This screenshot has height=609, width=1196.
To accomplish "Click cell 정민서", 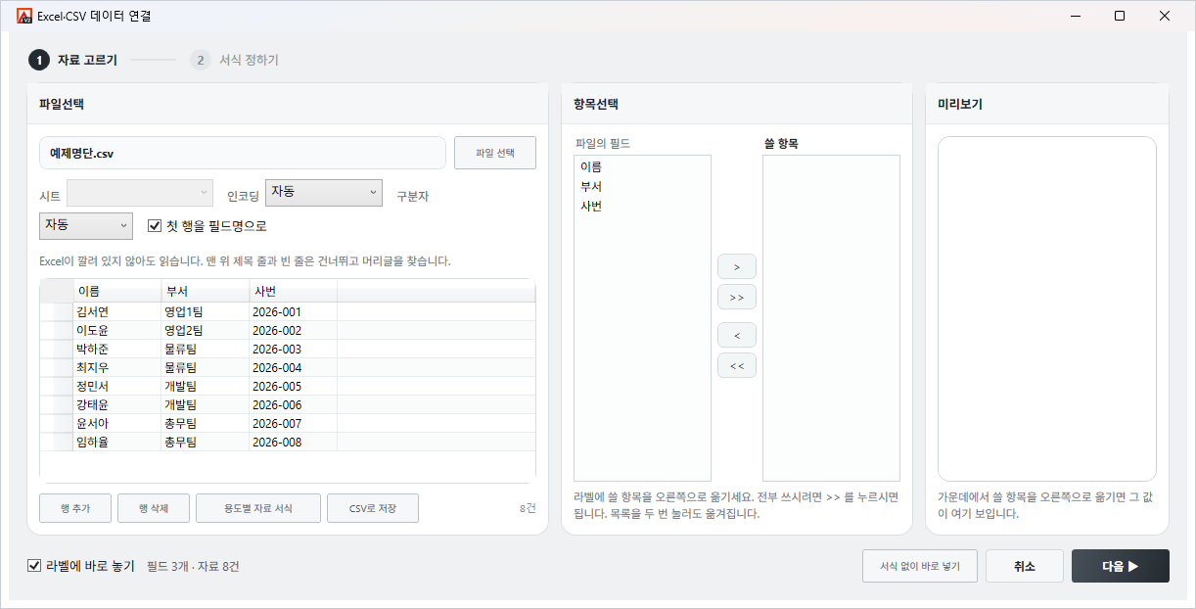I will click(117, 386).
